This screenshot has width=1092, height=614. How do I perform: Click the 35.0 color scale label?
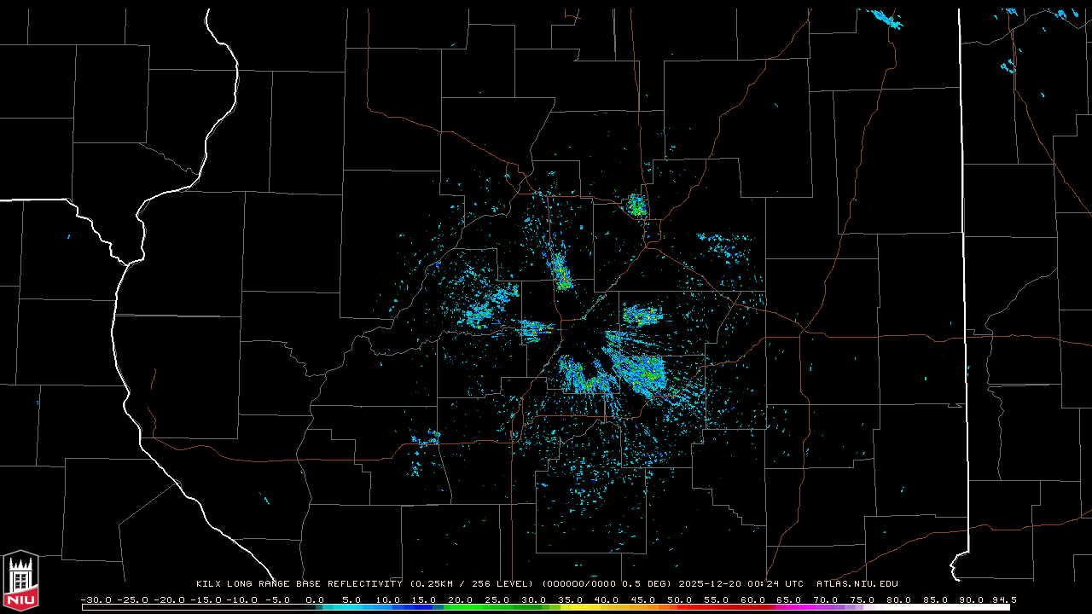pos(570,600)
